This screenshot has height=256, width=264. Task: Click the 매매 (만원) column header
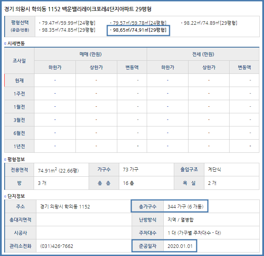coord(91,54)
